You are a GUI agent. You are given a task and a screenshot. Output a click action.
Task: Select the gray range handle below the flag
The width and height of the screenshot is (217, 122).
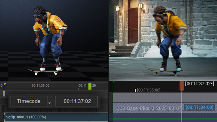click(x=4, y=93)
